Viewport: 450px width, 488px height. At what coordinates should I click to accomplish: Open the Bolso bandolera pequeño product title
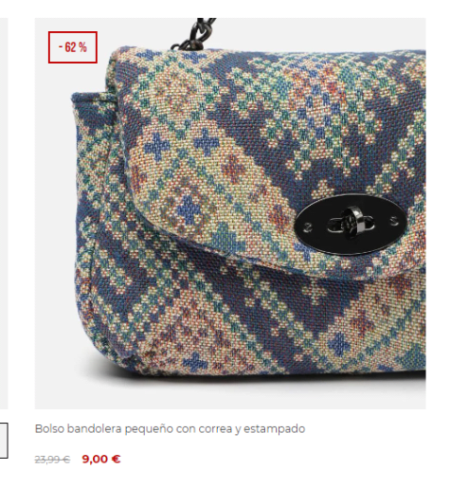170,429
